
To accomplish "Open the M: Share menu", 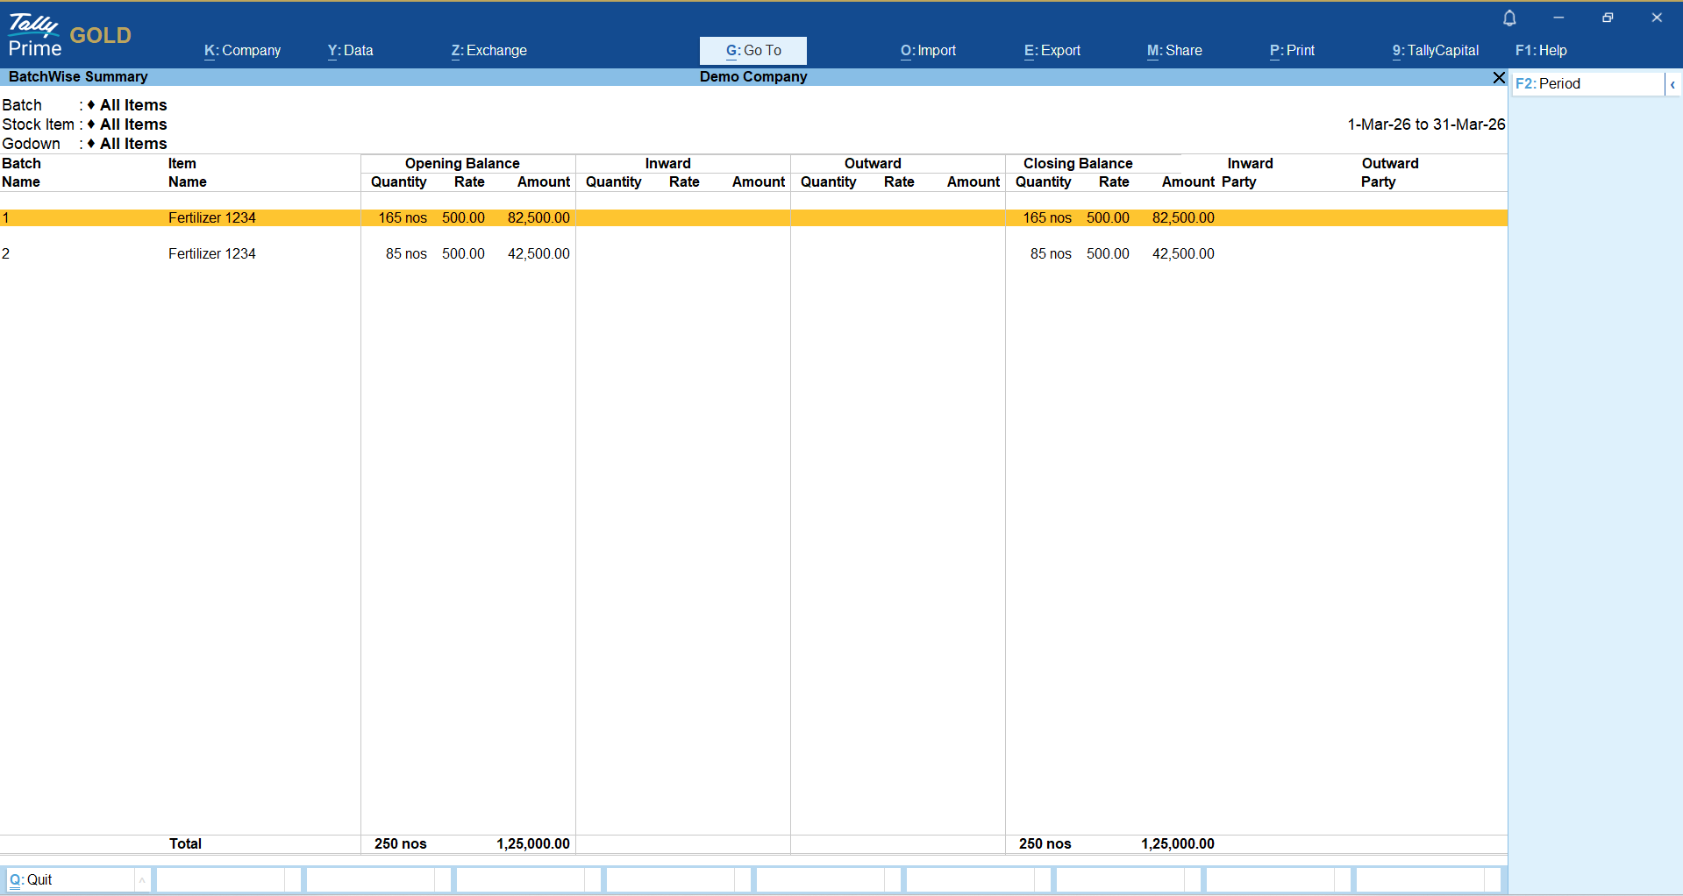I will (x=1174, y=51).
